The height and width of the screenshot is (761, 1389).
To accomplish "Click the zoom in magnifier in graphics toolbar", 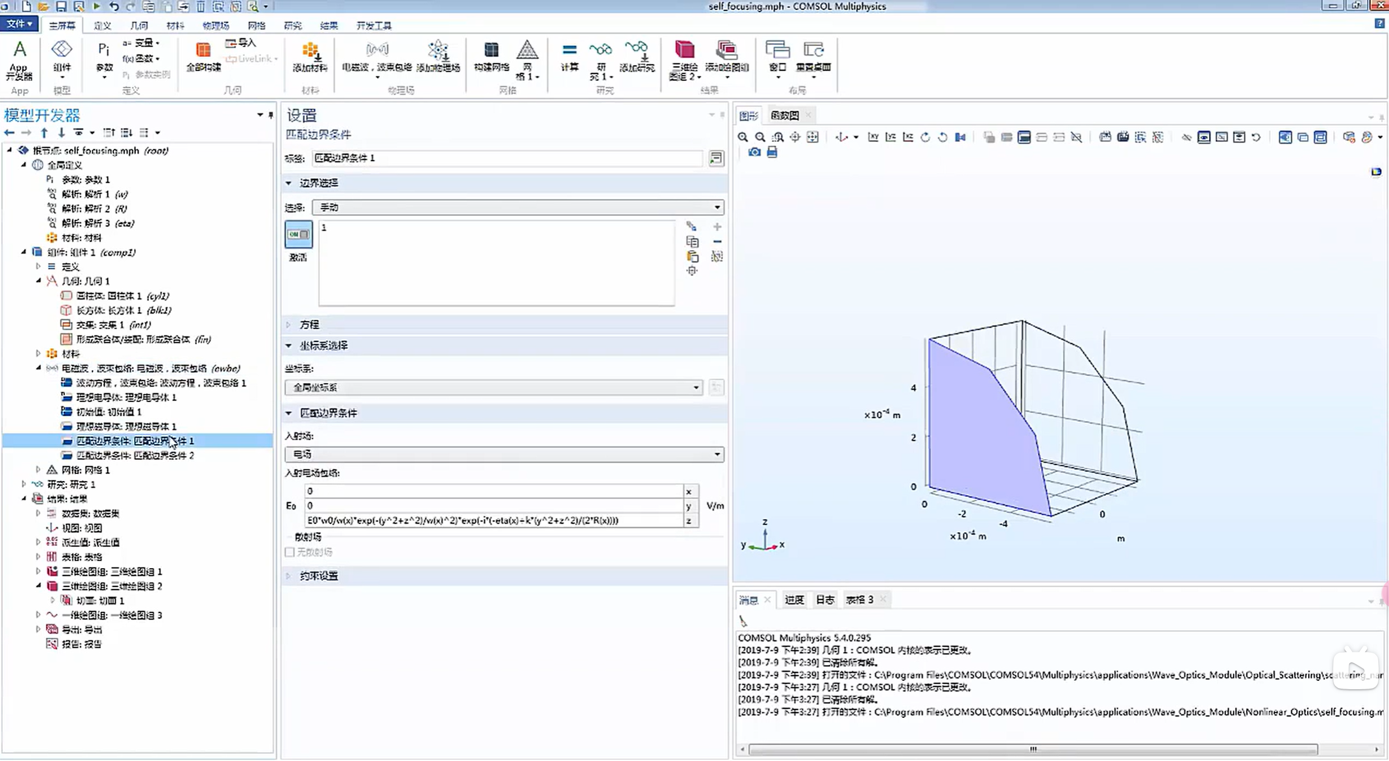I will click(743, 137).
